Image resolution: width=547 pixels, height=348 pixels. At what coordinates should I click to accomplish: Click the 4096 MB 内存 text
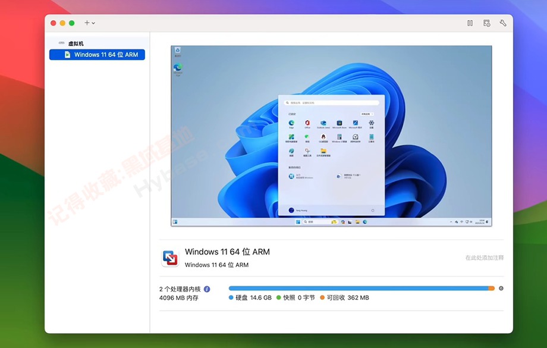pyautogui.click(x=179, y=298)
